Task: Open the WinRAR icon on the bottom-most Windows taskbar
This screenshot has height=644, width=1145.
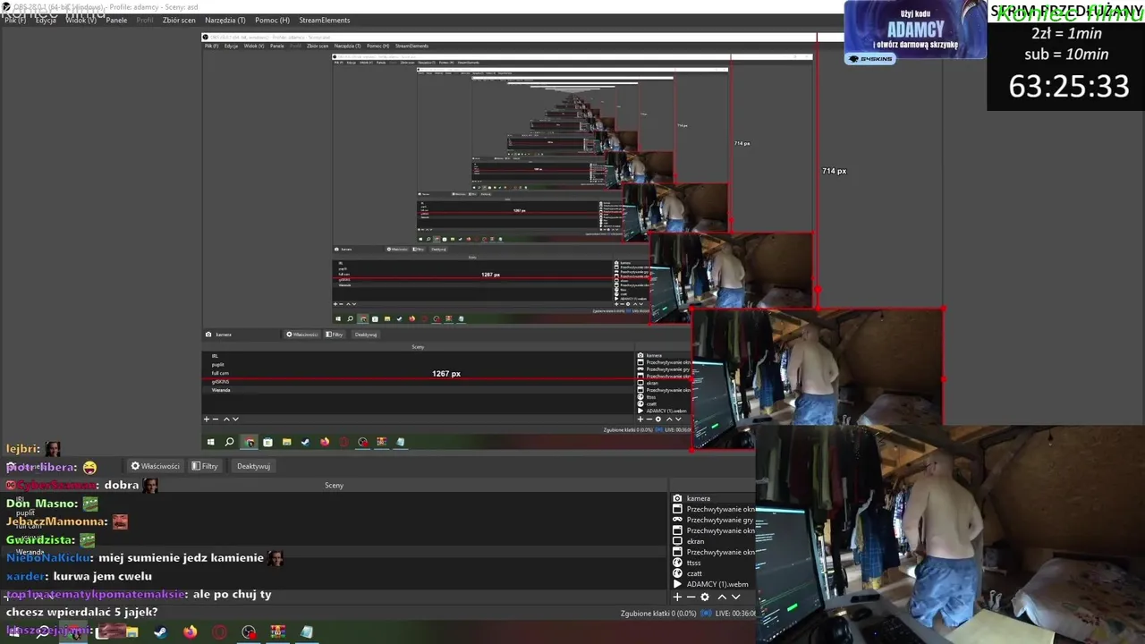Action: tap(277, 631)
